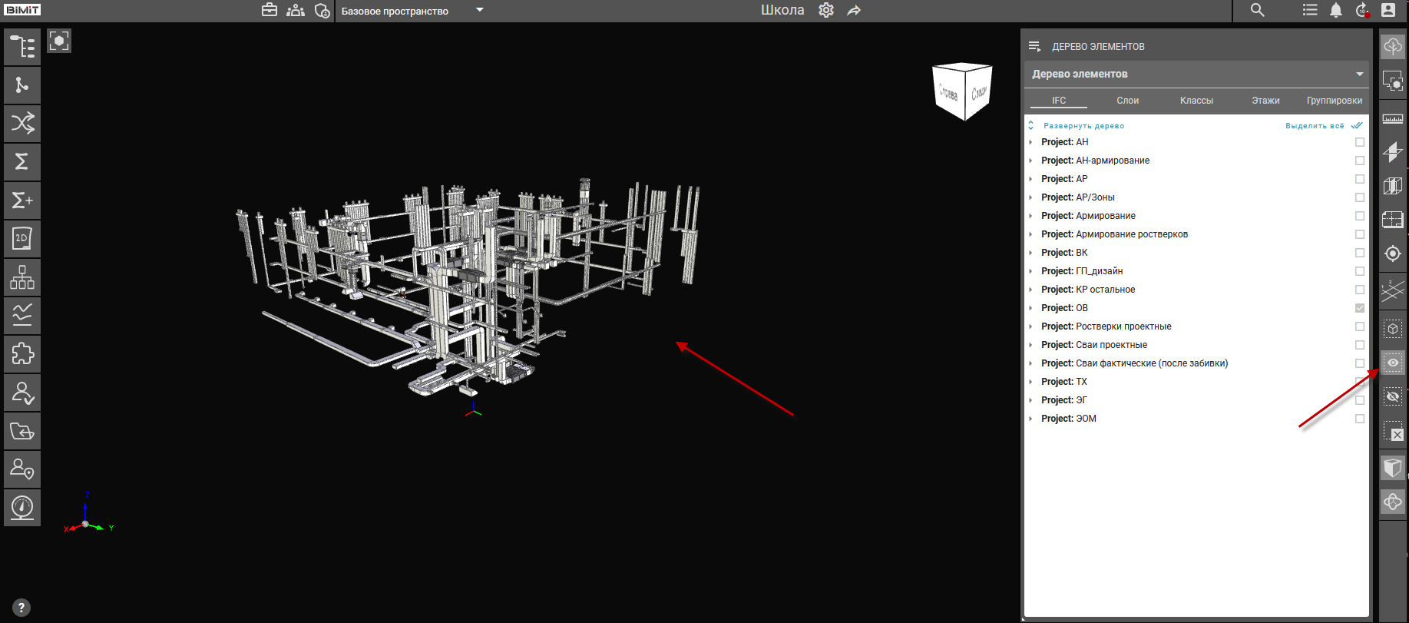Uncheck the Project: ОВ checkbox
The image size is (1409, 623).
[1360, 308]
